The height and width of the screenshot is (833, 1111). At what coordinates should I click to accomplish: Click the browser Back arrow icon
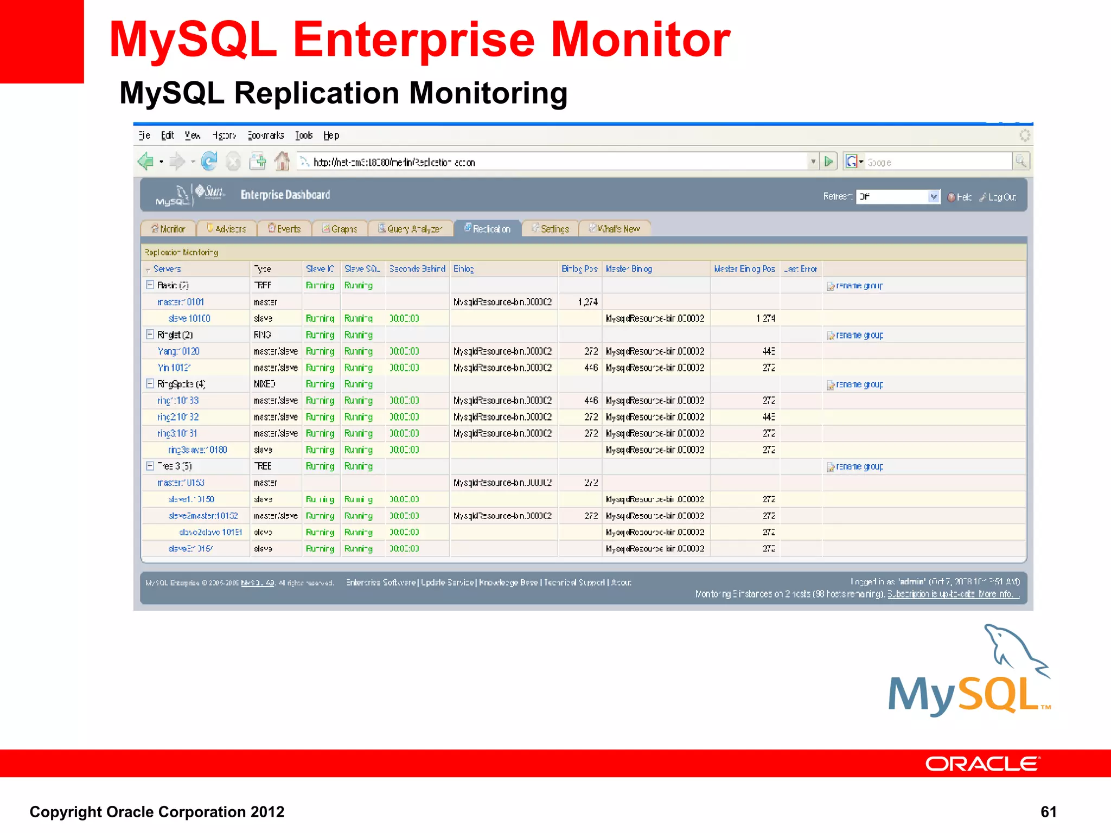145,162
